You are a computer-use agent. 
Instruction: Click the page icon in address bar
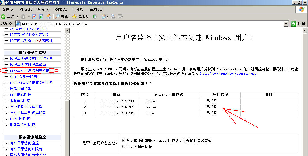pos(18,24)
